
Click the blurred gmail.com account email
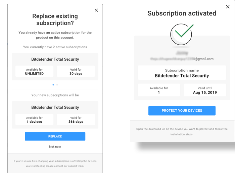click(182, 59)
